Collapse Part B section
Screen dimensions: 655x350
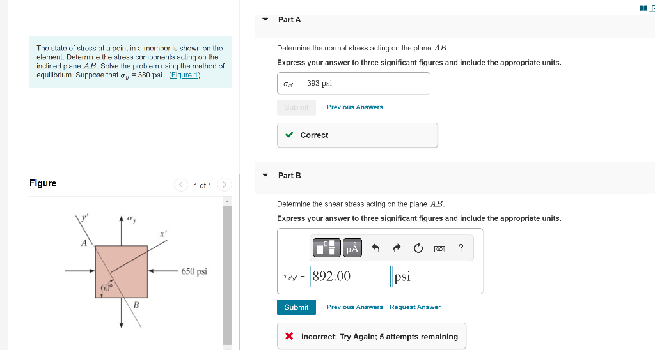[x=265, y=176]
